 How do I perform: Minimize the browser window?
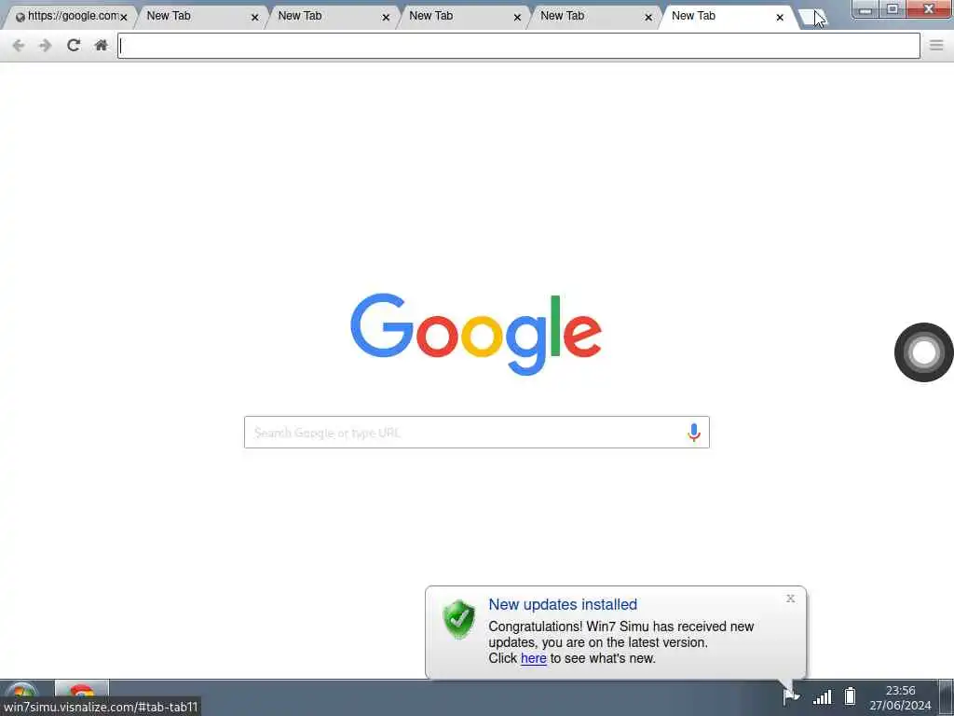point(865,9)
